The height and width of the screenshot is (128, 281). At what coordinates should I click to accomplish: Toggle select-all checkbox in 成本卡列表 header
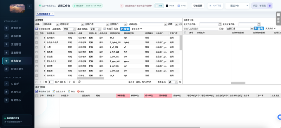coord(37,96)
